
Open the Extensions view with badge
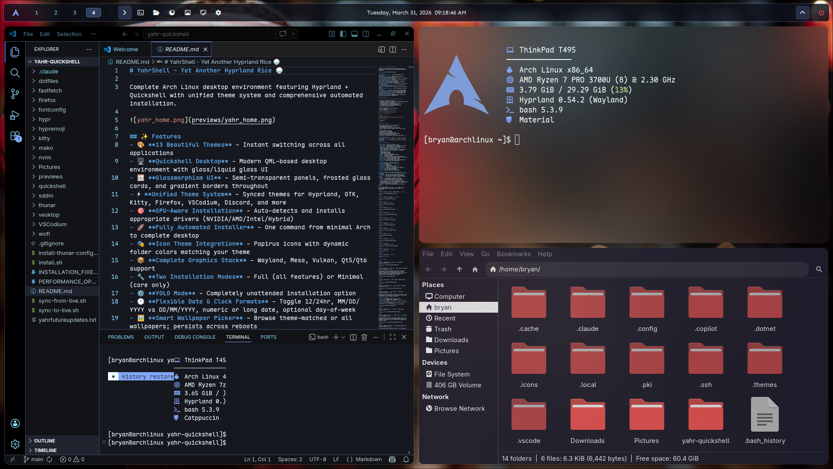click(15, 136)
